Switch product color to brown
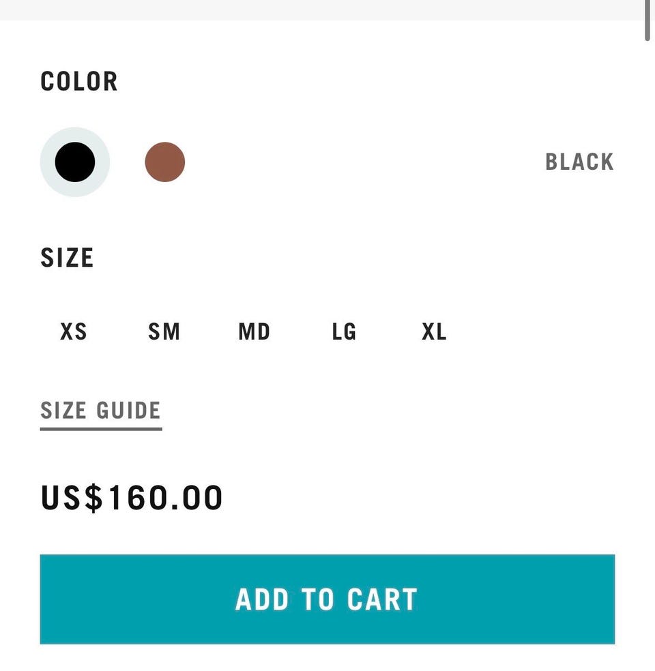Screen dimensions: 655x671 pos(165,162)
